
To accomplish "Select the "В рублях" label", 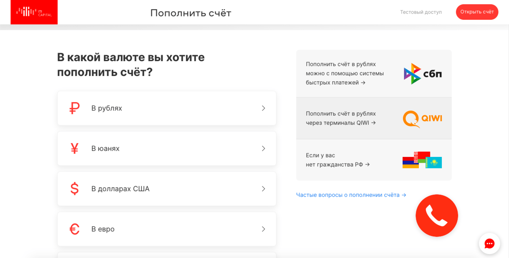I will click(x=107, y=108).
